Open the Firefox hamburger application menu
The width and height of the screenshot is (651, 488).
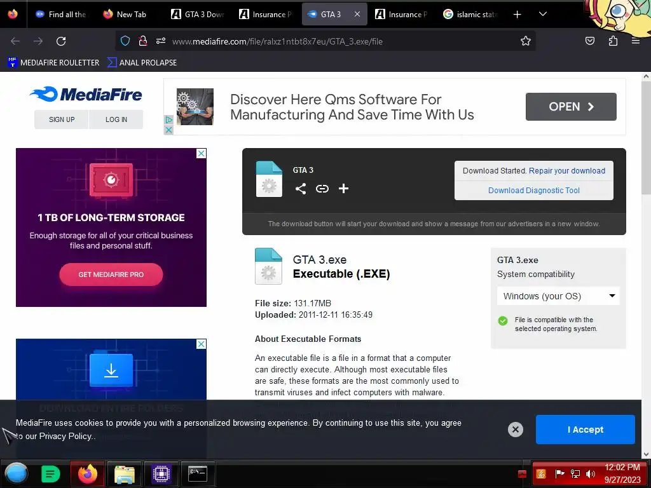pos(635,41)
